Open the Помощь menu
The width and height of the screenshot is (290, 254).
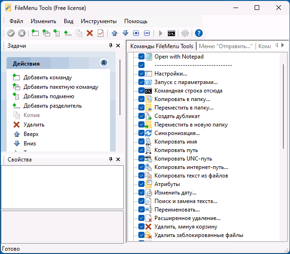tap(136, 21)
